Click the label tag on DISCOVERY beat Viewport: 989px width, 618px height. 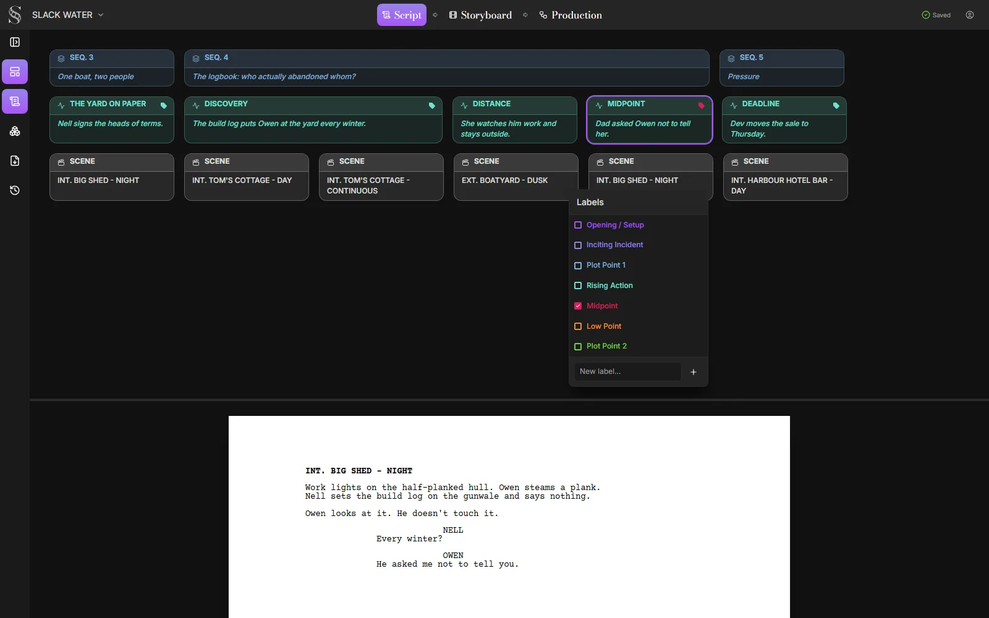432,106
